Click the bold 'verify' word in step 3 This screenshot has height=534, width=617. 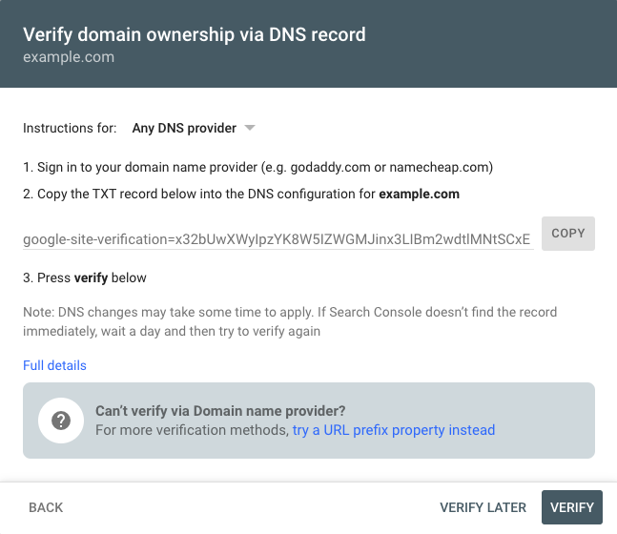coord(91,277)
